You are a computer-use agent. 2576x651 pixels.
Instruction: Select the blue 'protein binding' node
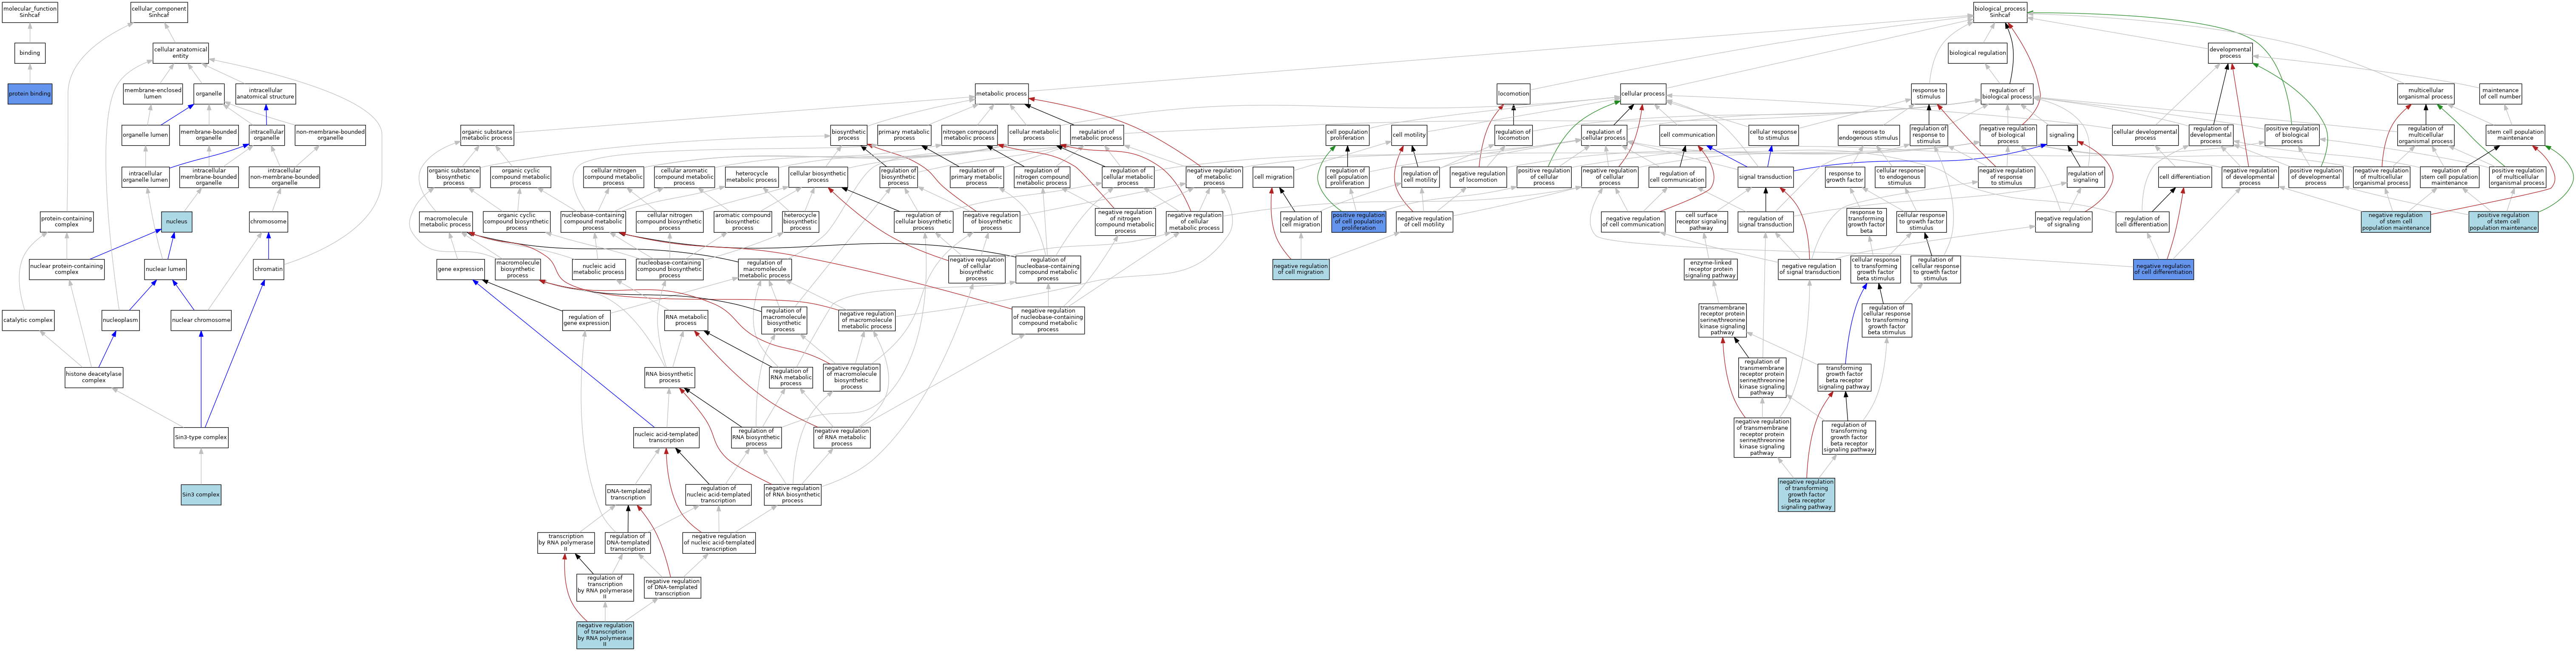click(x=30, y=94)
